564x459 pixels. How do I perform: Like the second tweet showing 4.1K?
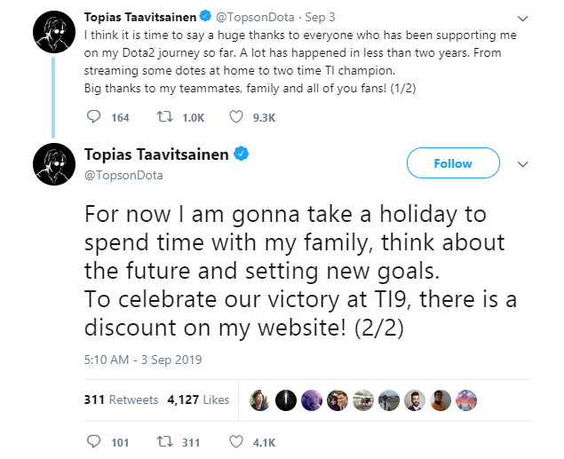pos(236,442)
